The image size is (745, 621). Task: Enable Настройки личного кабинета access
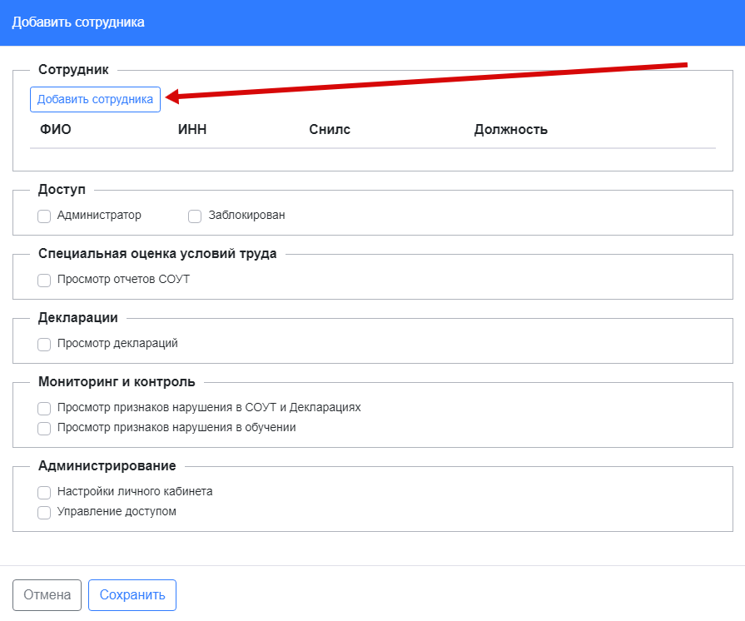pyautogui.click(x=44, y=493)
